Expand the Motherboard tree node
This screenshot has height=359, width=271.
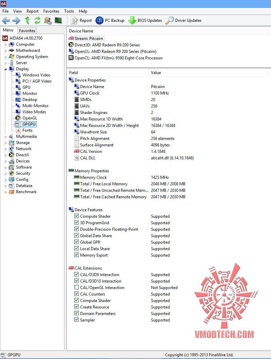(5, 51)
